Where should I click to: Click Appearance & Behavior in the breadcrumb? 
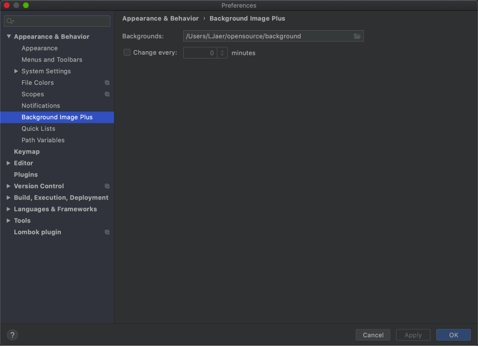[x=160, y=19]
